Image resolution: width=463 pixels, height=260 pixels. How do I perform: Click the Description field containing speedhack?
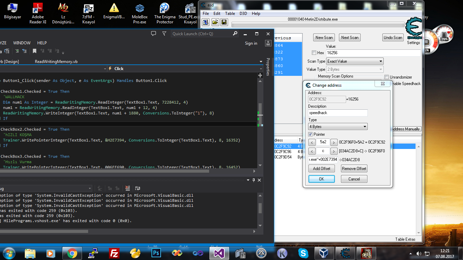[338, 113]
